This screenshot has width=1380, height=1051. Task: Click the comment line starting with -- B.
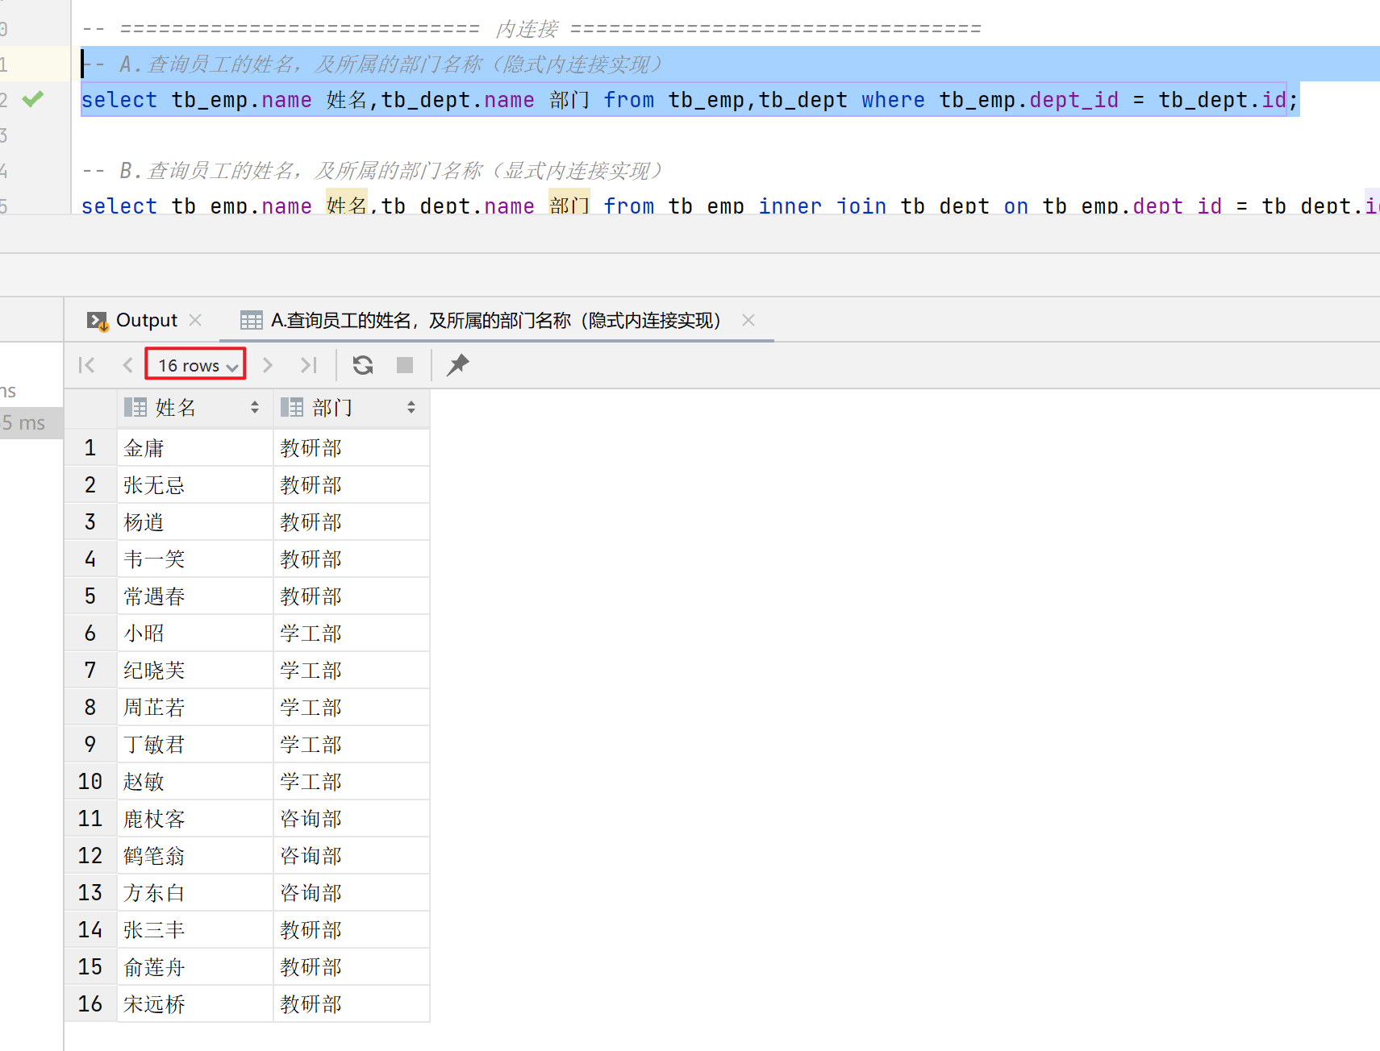tap(373, 171)
